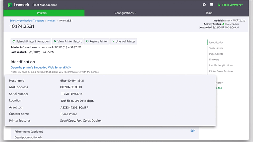This screenshot has width=253, height=142.
Task: Jump to Toner Levels section
Action: pyautogui.click(x=216, y=48)
